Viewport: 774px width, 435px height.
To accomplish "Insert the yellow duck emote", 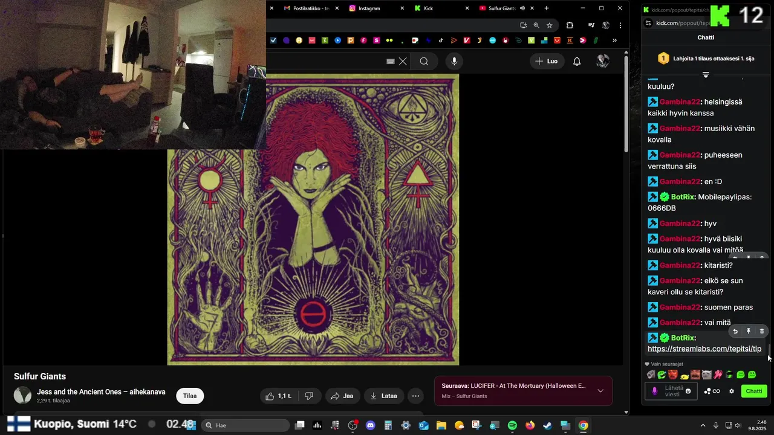I will (x=685, y=375).
